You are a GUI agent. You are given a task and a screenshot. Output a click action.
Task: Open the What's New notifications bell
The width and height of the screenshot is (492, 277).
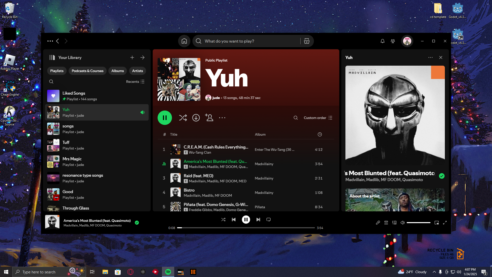[382, 41]
